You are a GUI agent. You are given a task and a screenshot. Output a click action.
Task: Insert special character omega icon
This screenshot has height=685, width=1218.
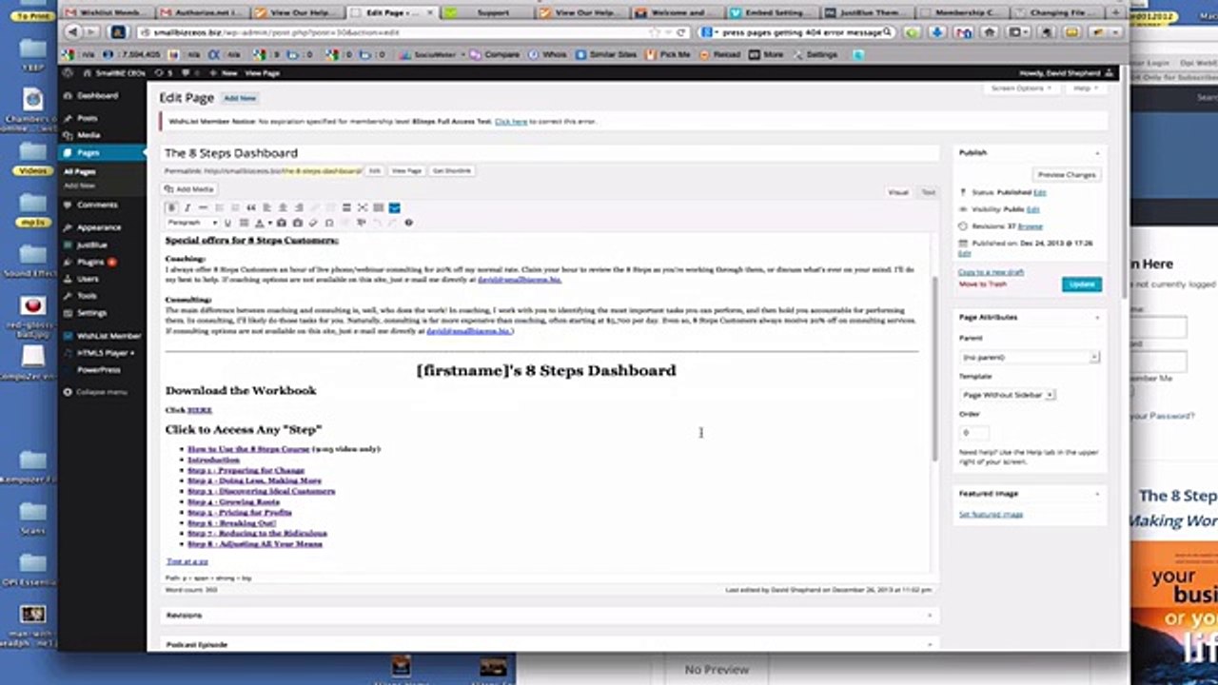pos(329,223)
